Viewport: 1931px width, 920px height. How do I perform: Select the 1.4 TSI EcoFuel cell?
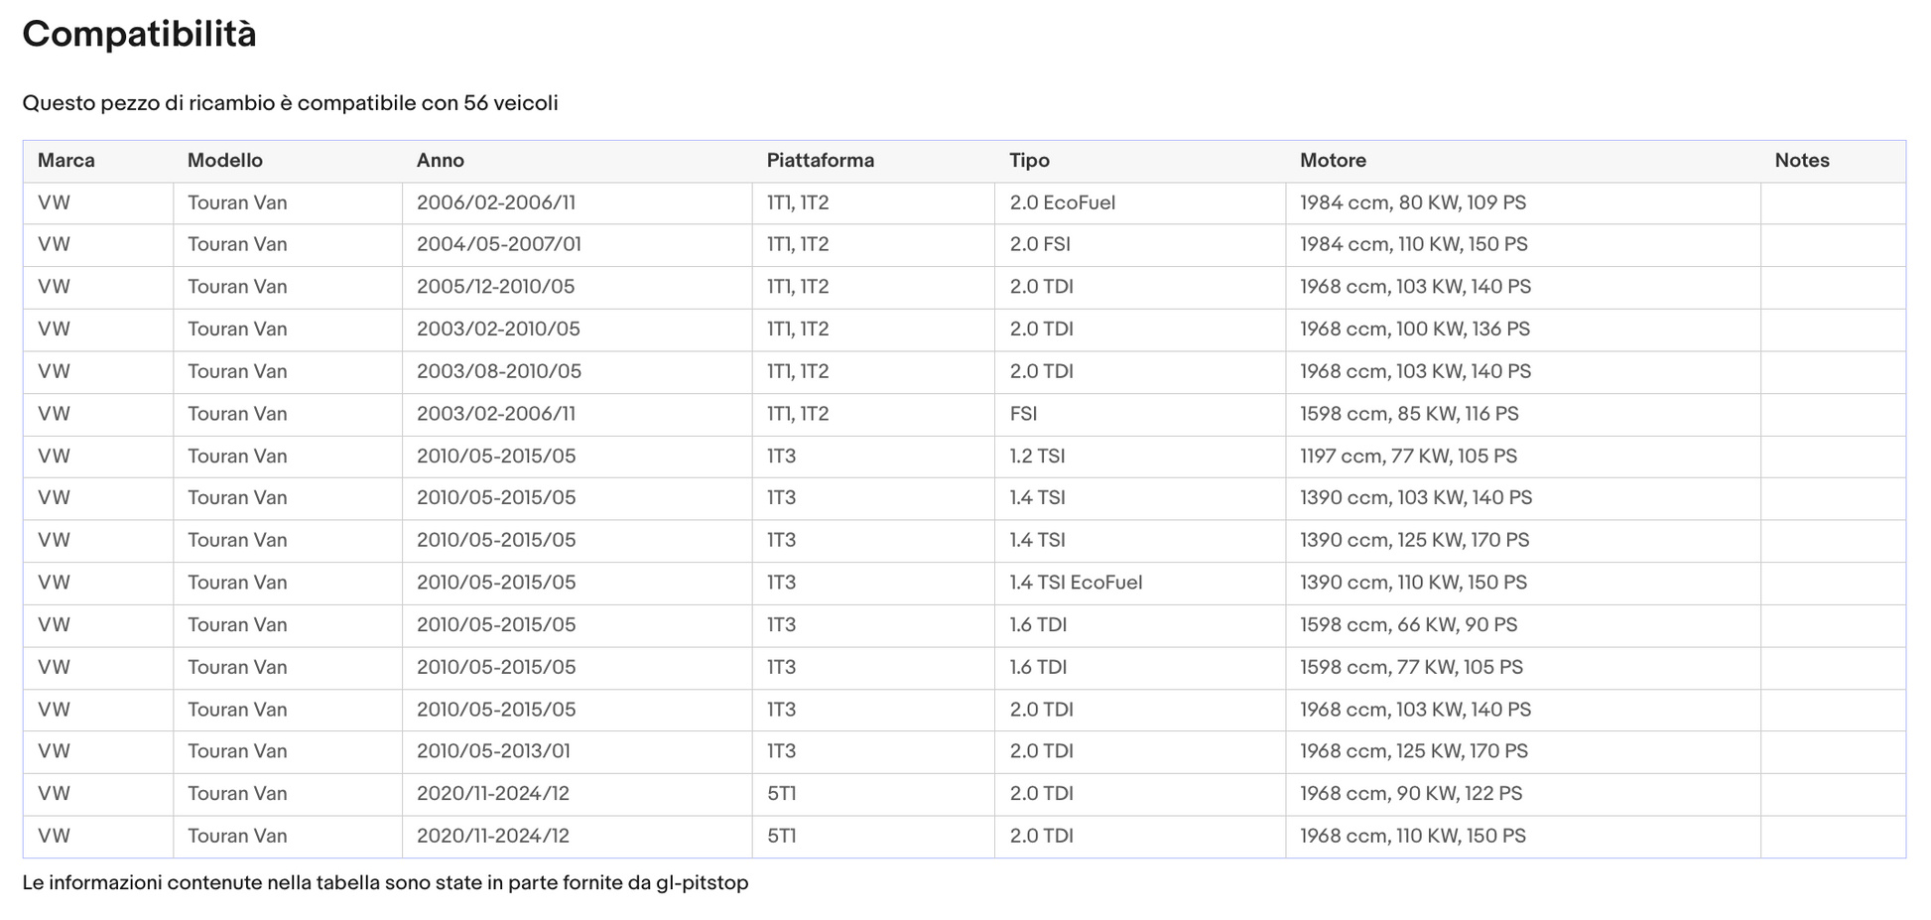[x=1140, y=583]
